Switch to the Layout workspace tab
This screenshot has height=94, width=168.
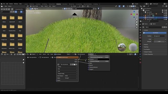tap(26, 4)
